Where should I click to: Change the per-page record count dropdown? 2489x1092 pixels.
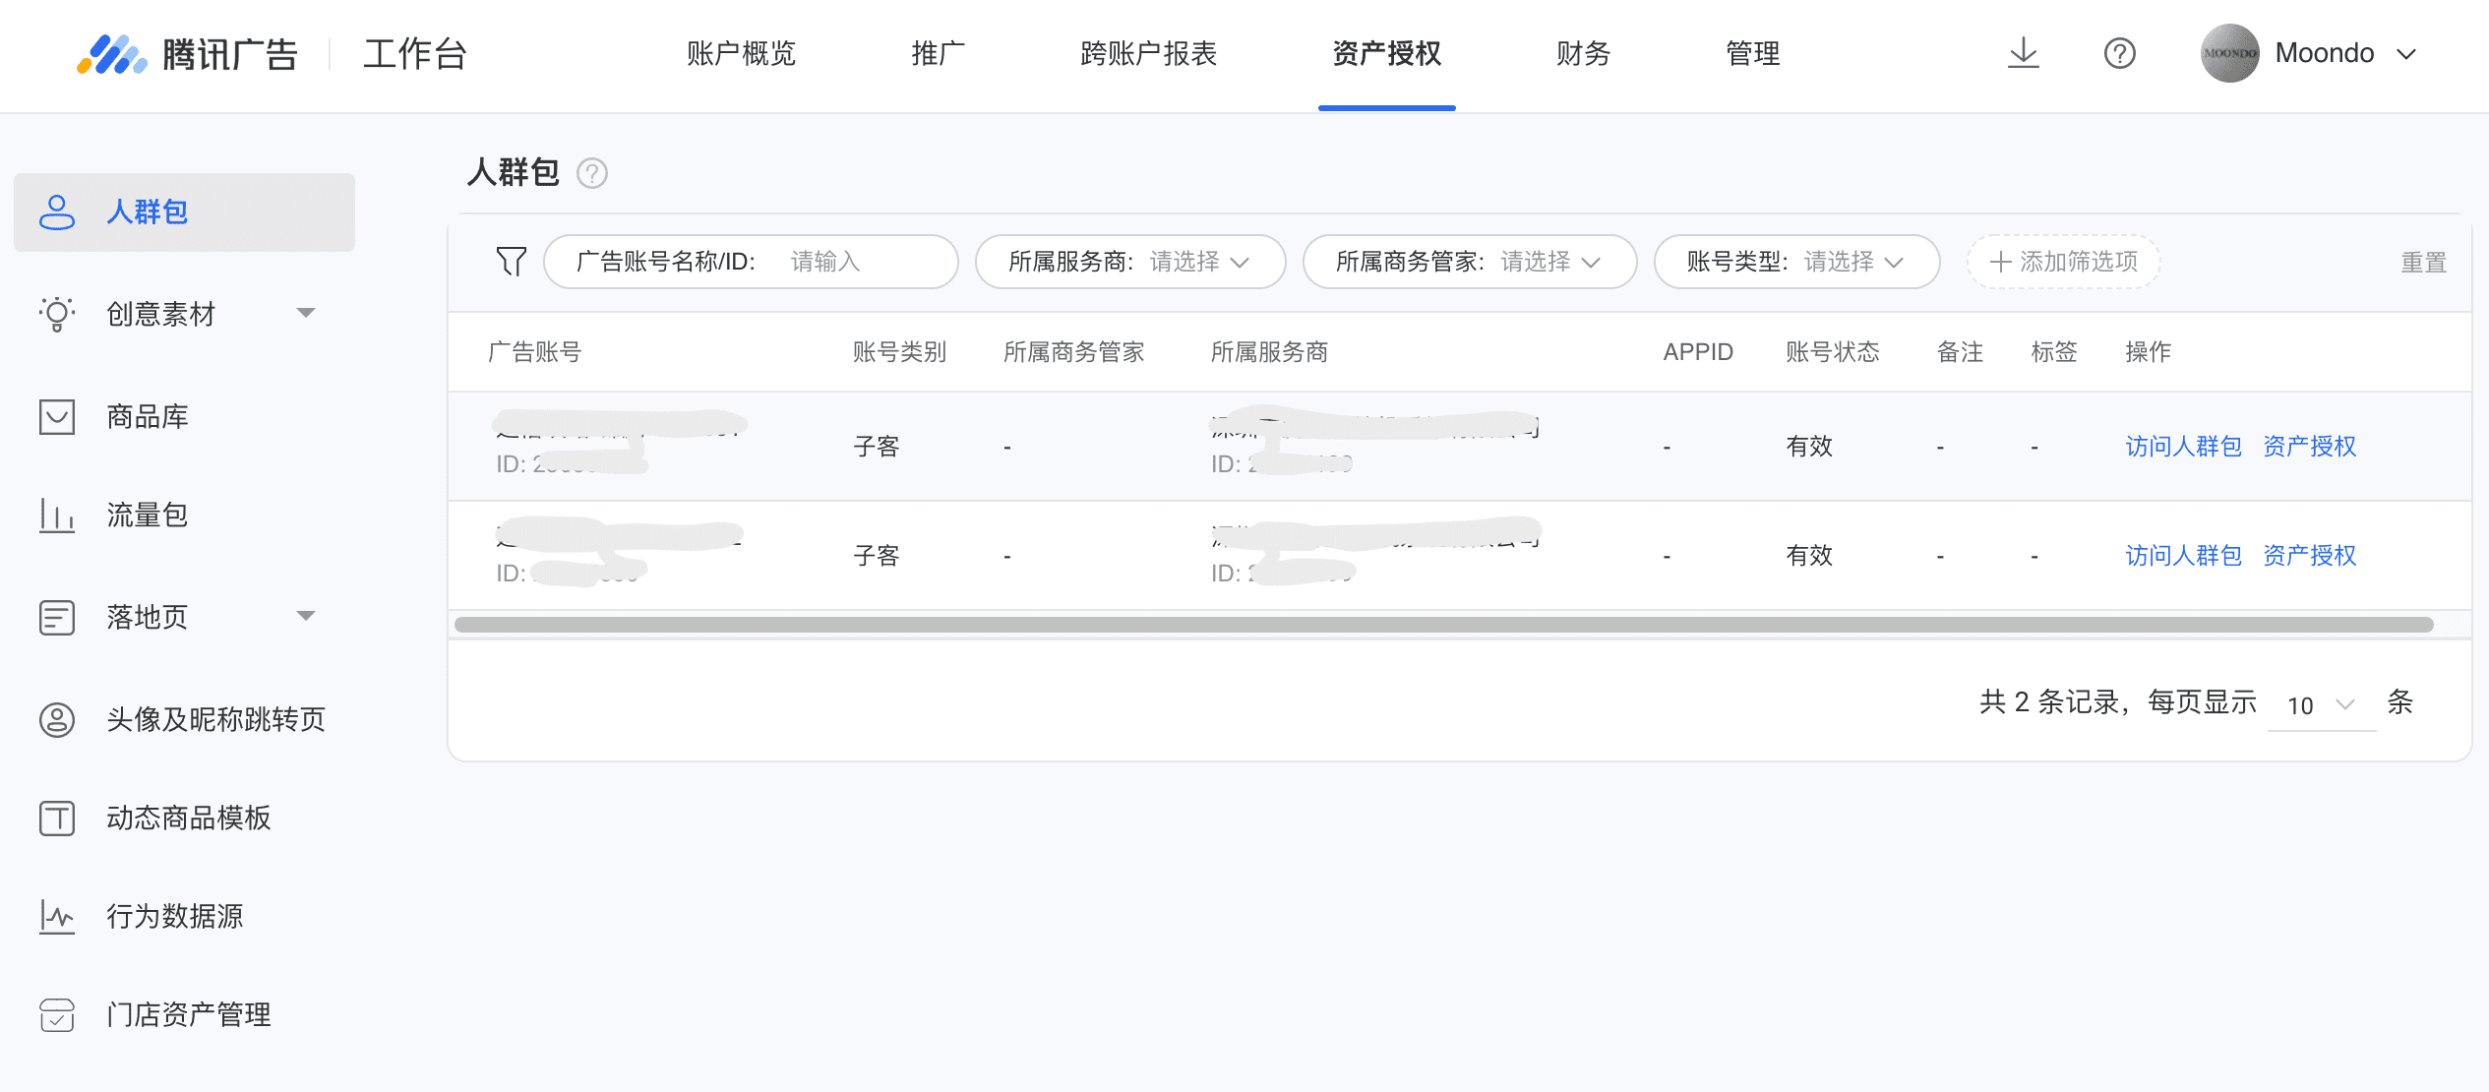click(x=2320, y=705)
